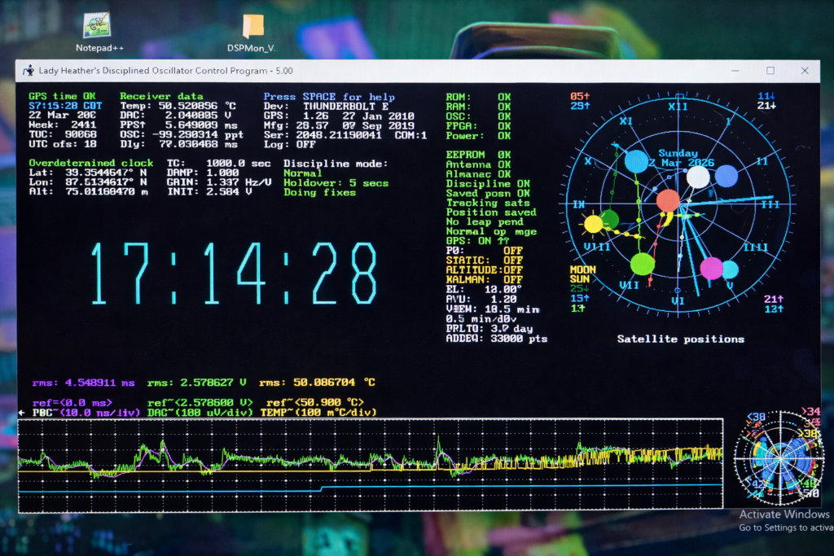Click the DAC plot scale label
The width and height of the screenshot is (834, 556).
point(200,413)
